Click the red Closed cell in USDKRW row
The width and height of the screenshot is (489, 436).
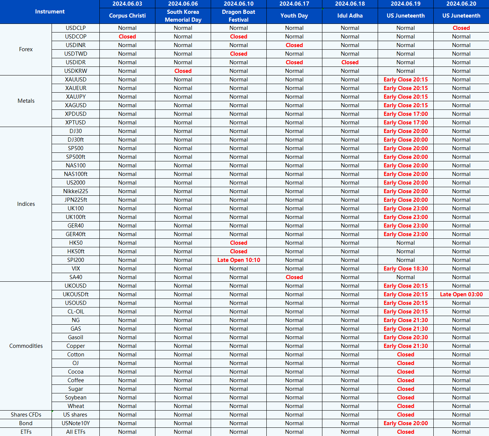183,71
